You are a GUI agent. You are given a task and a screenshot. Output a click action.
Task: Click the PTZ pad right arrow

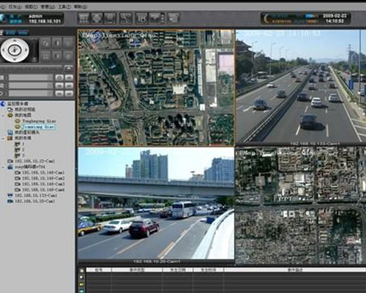point(26,51)
